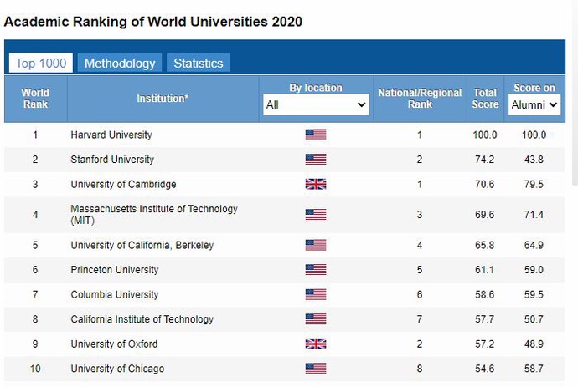Click MIT's total score 69.6
This screenshot has width=578, height=387.
(485, 215)
